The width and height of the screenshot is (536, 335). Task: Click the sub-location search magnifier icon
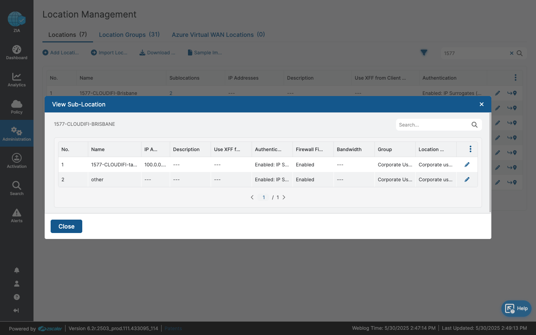[474, 125]
